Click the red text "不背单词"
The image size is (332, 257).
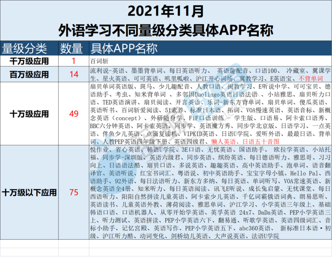click(x=311, y=78)
